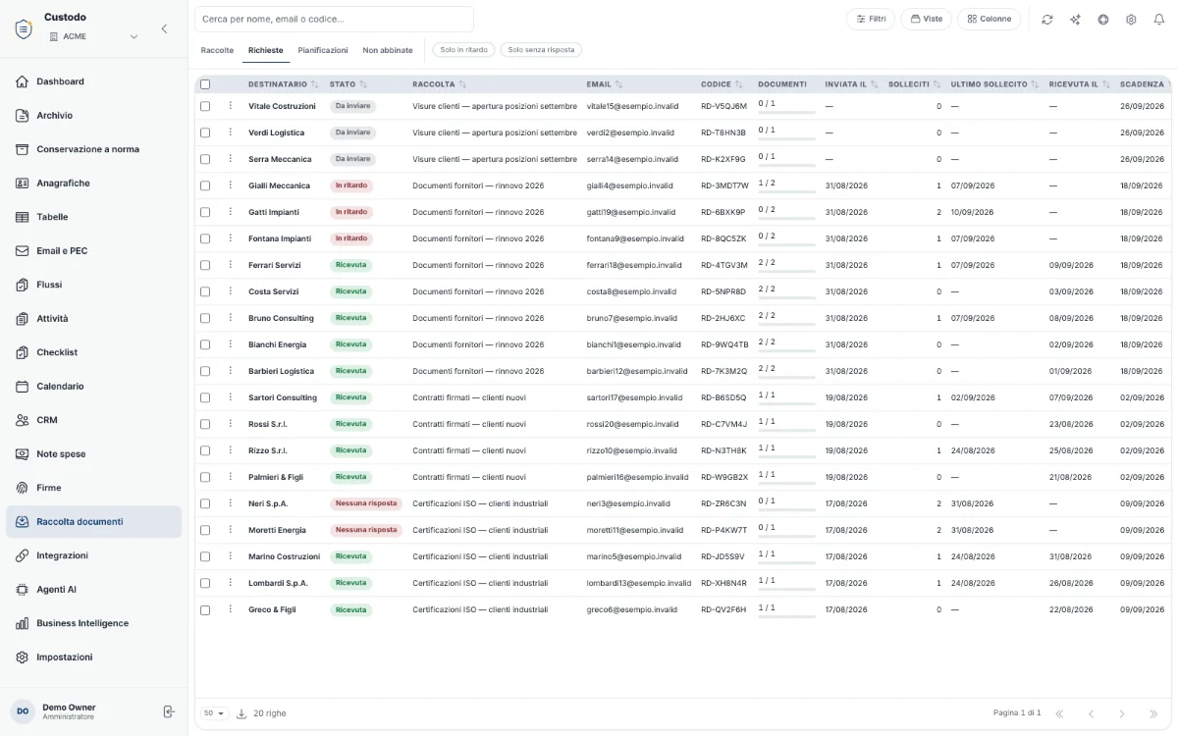The height and width of the screenshot is (736, 1178).
Task: Sort by the Codice column header
Action: [722, 84]
